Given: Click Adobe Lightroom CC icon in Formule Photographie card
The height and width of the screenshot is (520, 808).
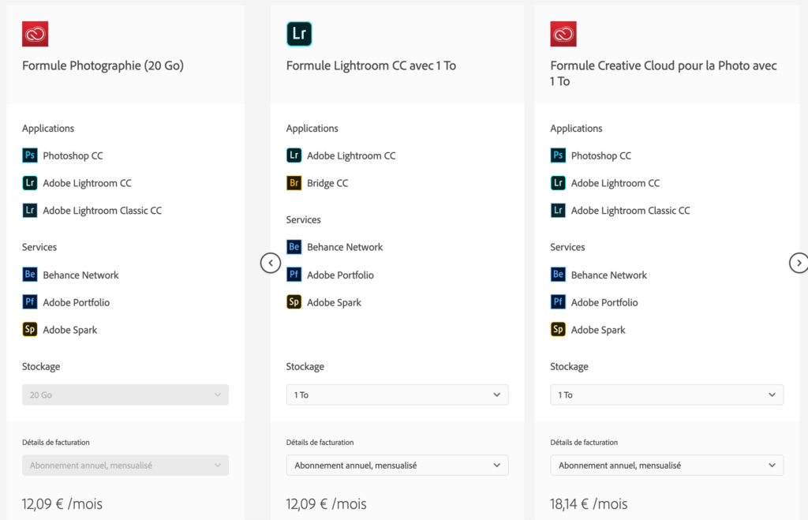Looking at the screenshot, I should 30,183.
